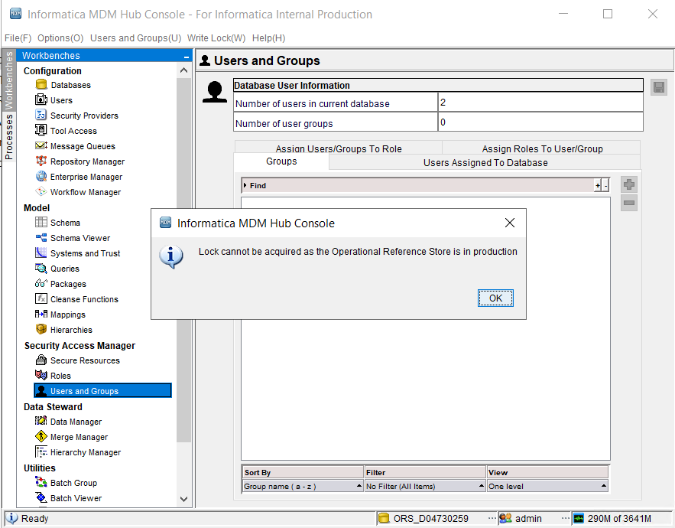Image resolution: width=675 pixels, height=528 pixels.
Task: Select Users and Groups tree item
Action: pos(103,390)
